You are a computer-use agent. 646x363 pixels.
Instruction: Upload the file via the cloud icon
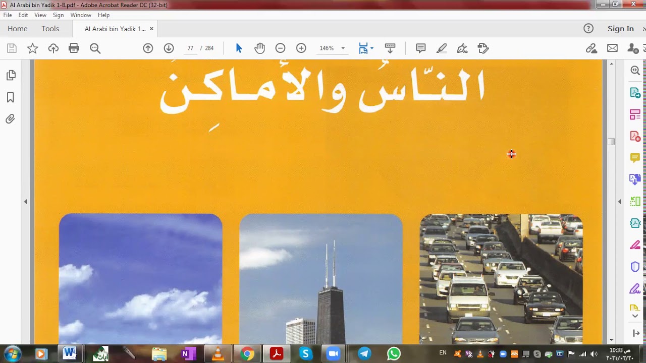pos(53,48)
